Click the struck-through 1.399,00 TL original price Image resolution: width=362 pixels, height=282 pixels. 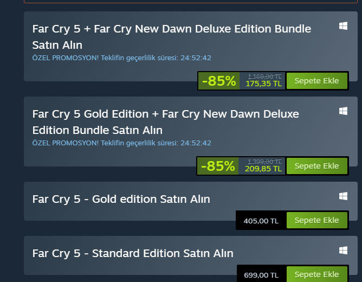point(264,161)
